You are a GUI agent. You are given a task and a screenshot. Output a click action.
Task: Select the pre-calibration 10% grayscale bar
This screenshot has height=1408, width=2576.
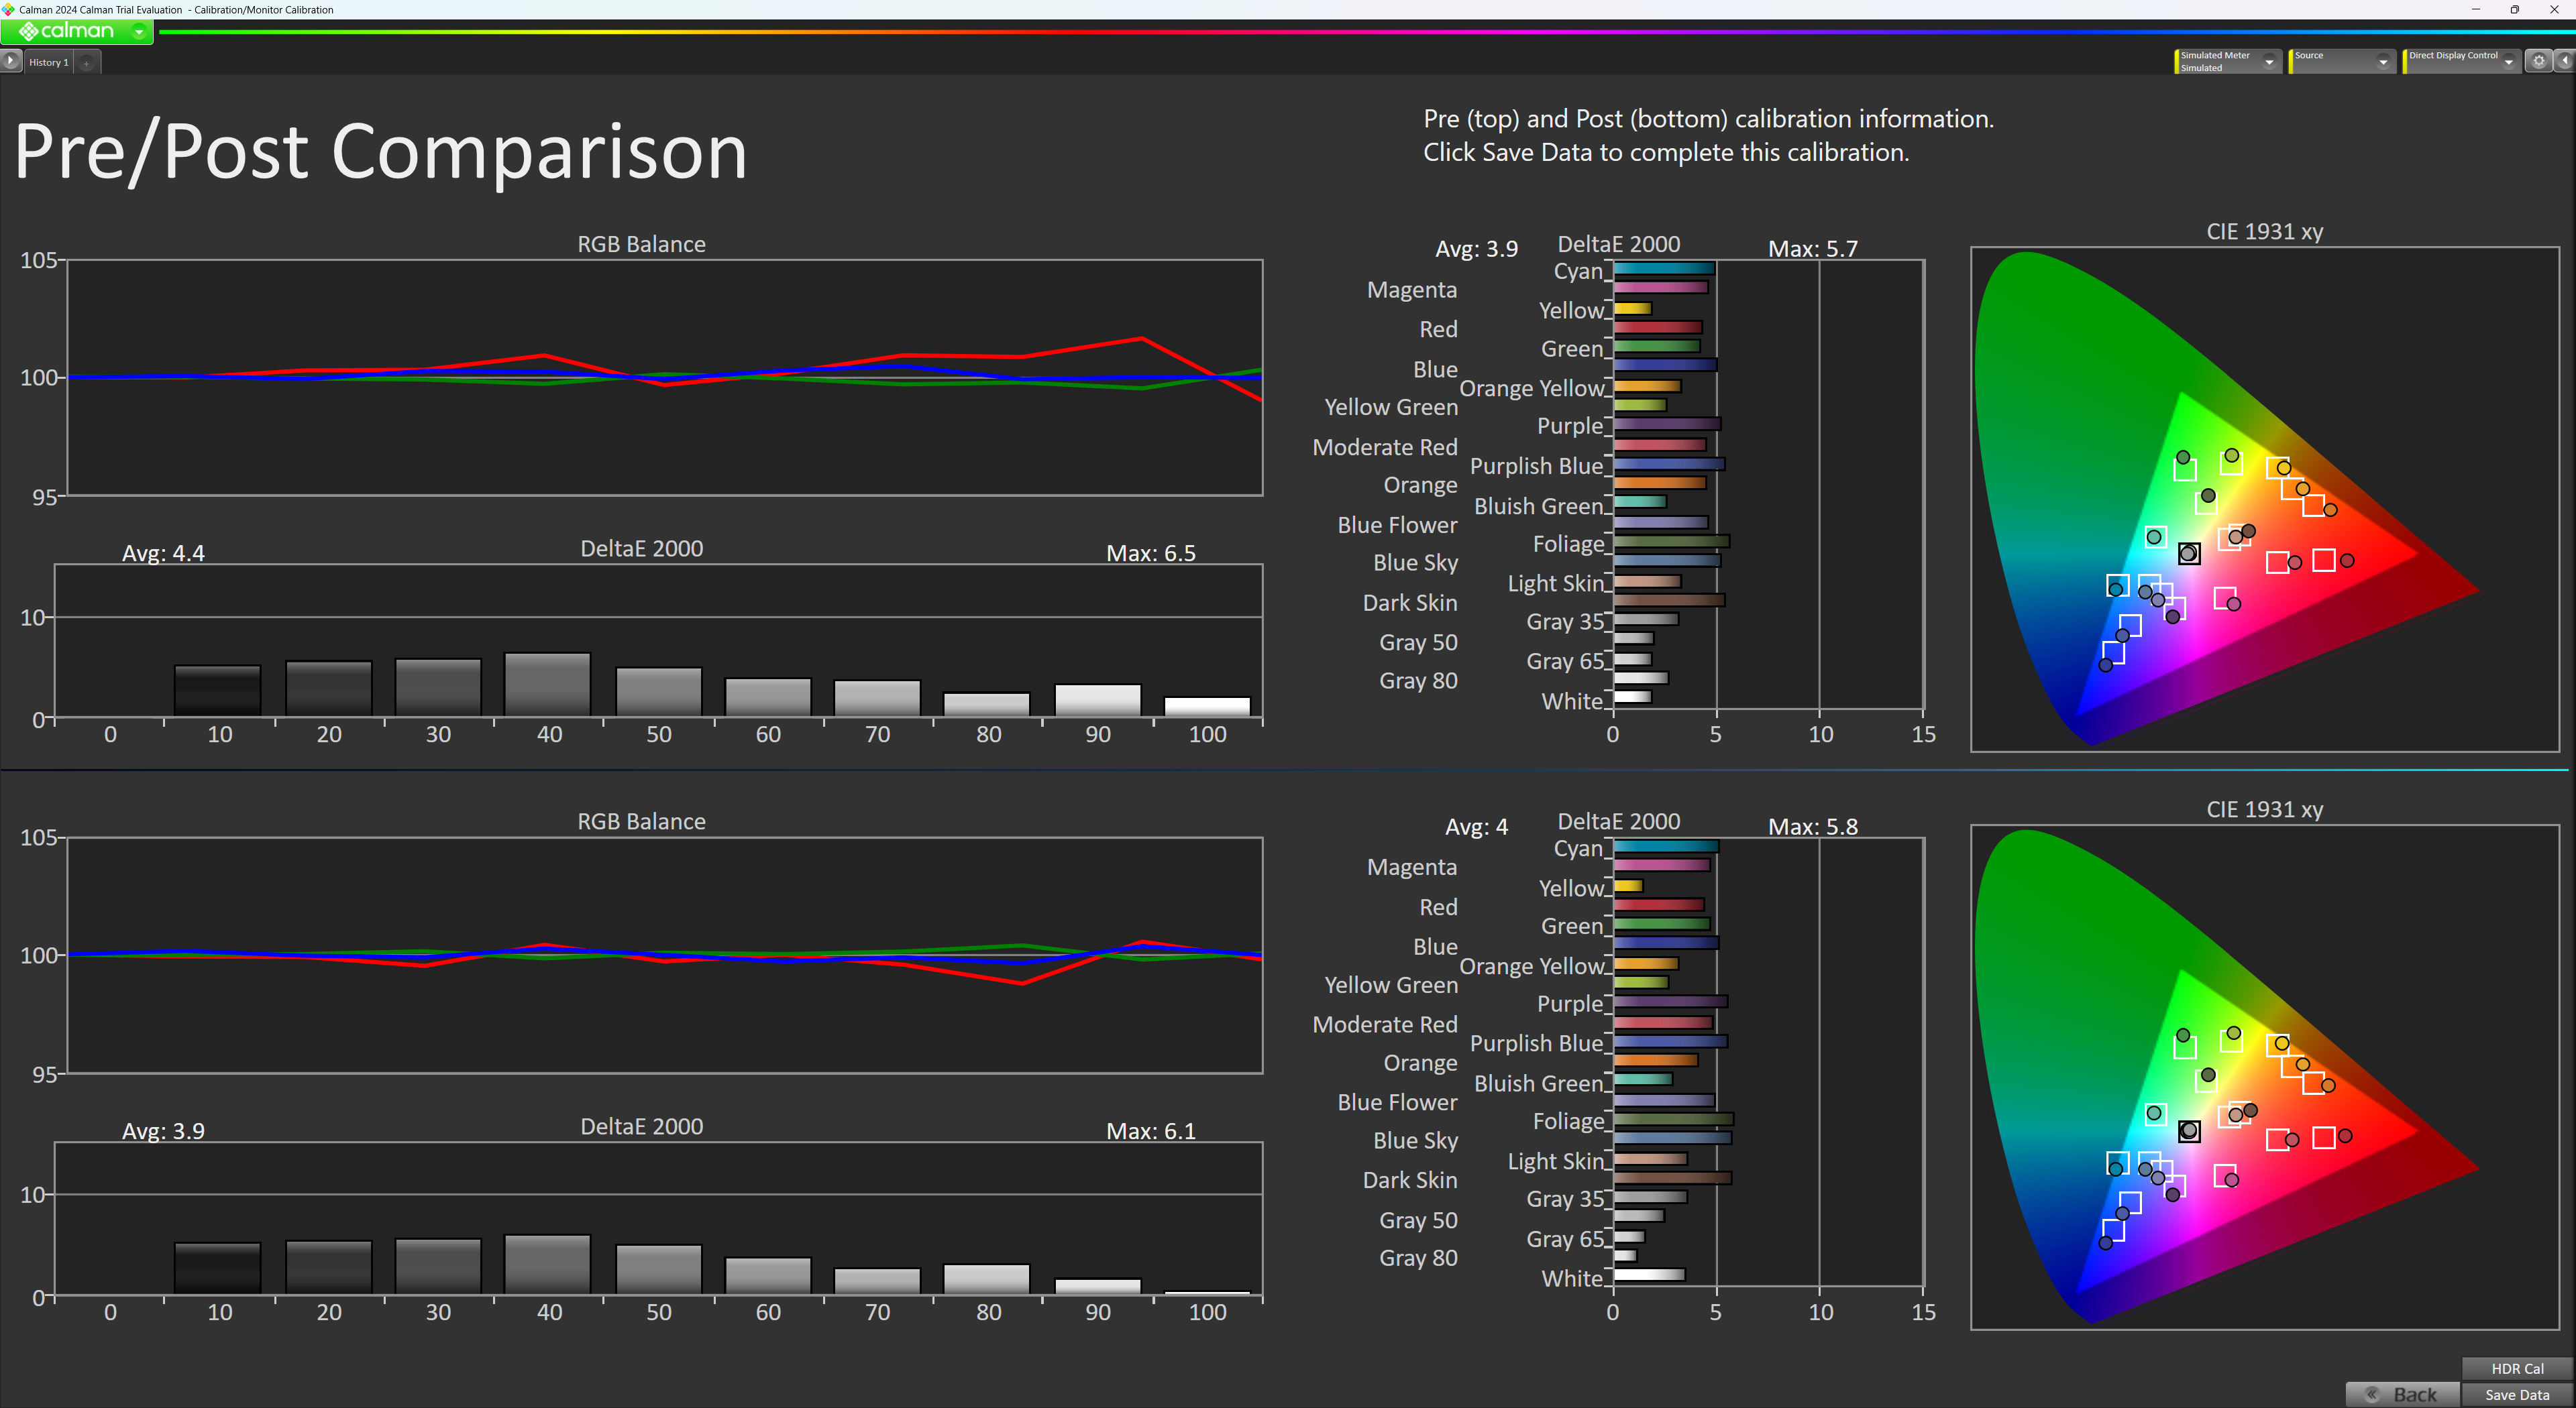(218, 691)
